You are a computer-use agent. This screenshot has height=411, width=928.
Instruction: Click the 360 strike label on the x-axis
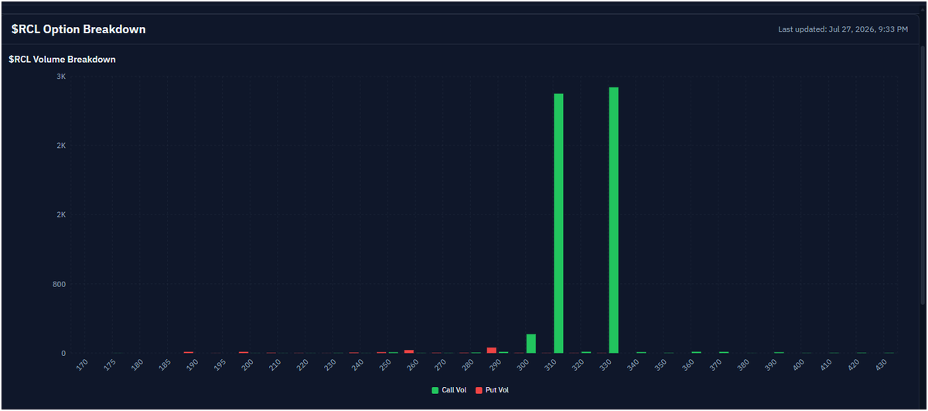687,365
